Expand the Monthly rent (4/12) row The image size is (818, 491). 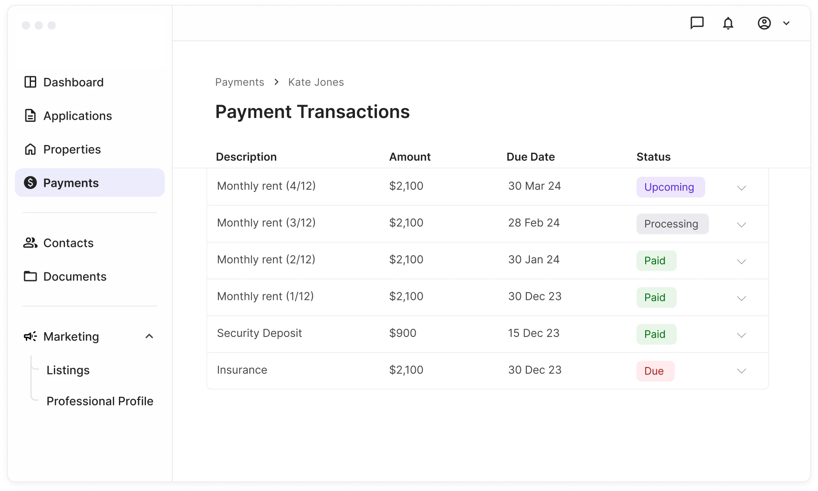coord(741,188)
